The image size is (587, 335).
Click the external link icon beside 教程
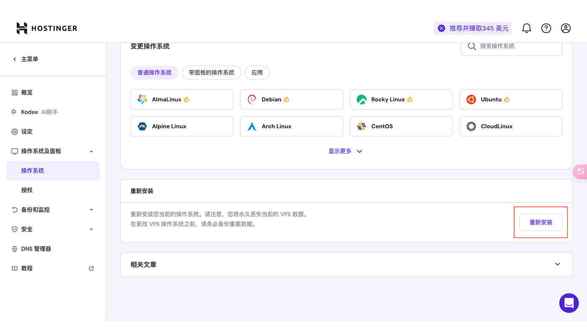pos(91,268)
